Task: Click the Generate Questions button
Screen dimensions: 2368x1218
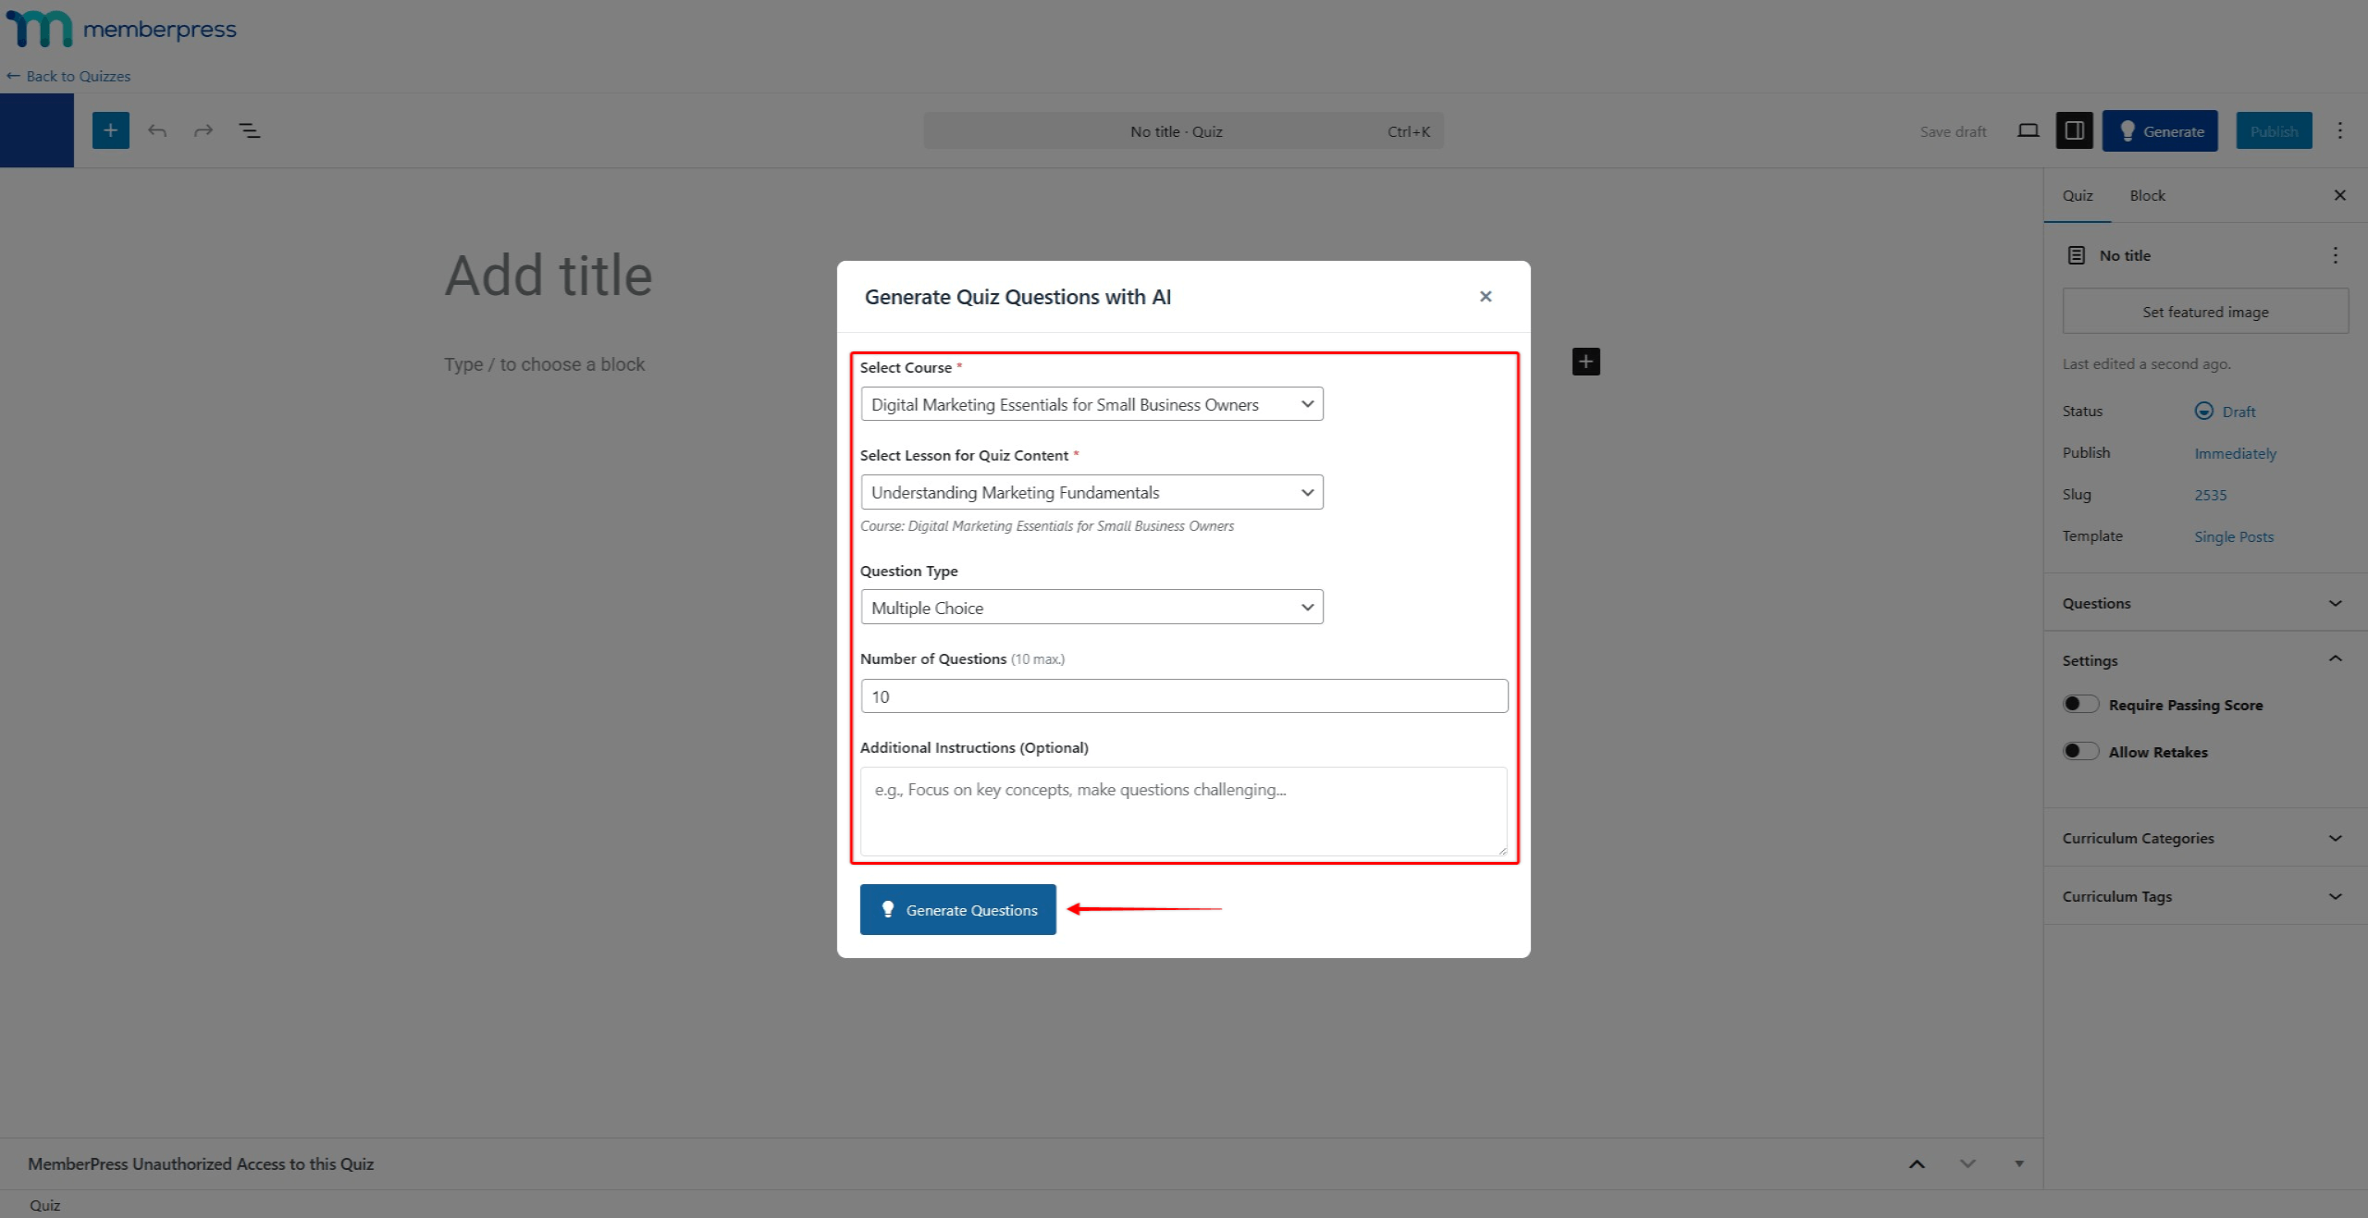Action: [957, 909]
